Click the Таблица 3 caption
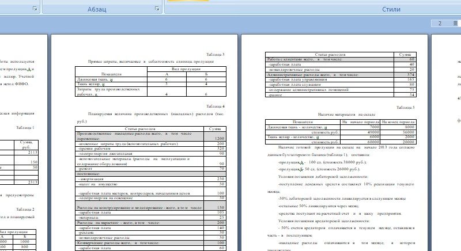Viewport: 461px width, 251px height. 216,54
